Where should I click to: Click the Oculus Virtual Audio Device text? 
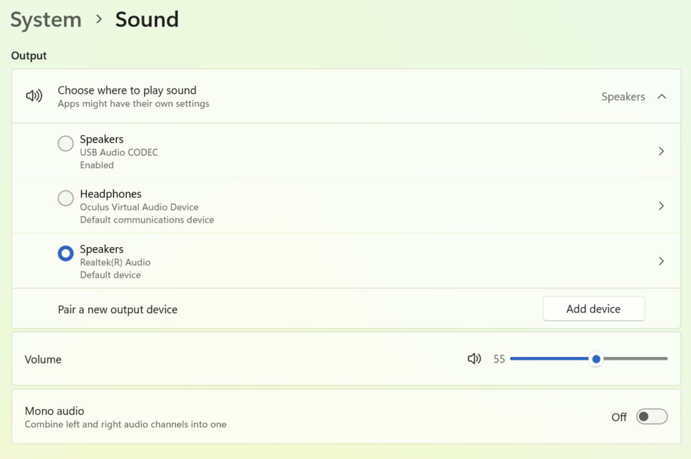139,207
